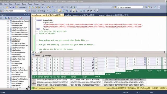Open the 100 % zoom dropdown
Screen dimensions: 167x94
coord(38,52)
